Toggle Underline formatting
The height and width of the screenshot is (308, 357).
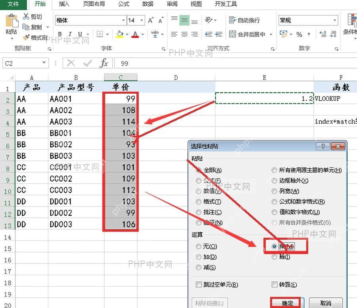point(80,34)
